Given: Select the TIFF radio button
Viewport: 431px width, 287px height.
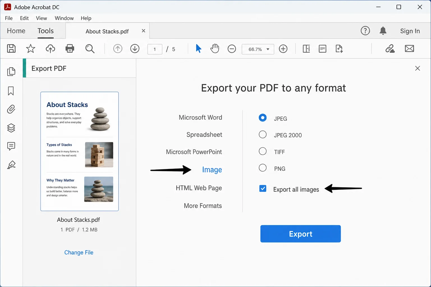Looking at the screenshot, I should point(263,151).
